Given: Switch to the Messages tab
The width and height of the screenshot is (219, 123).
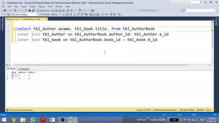Looking at the screenshot, I should [23, 69].
